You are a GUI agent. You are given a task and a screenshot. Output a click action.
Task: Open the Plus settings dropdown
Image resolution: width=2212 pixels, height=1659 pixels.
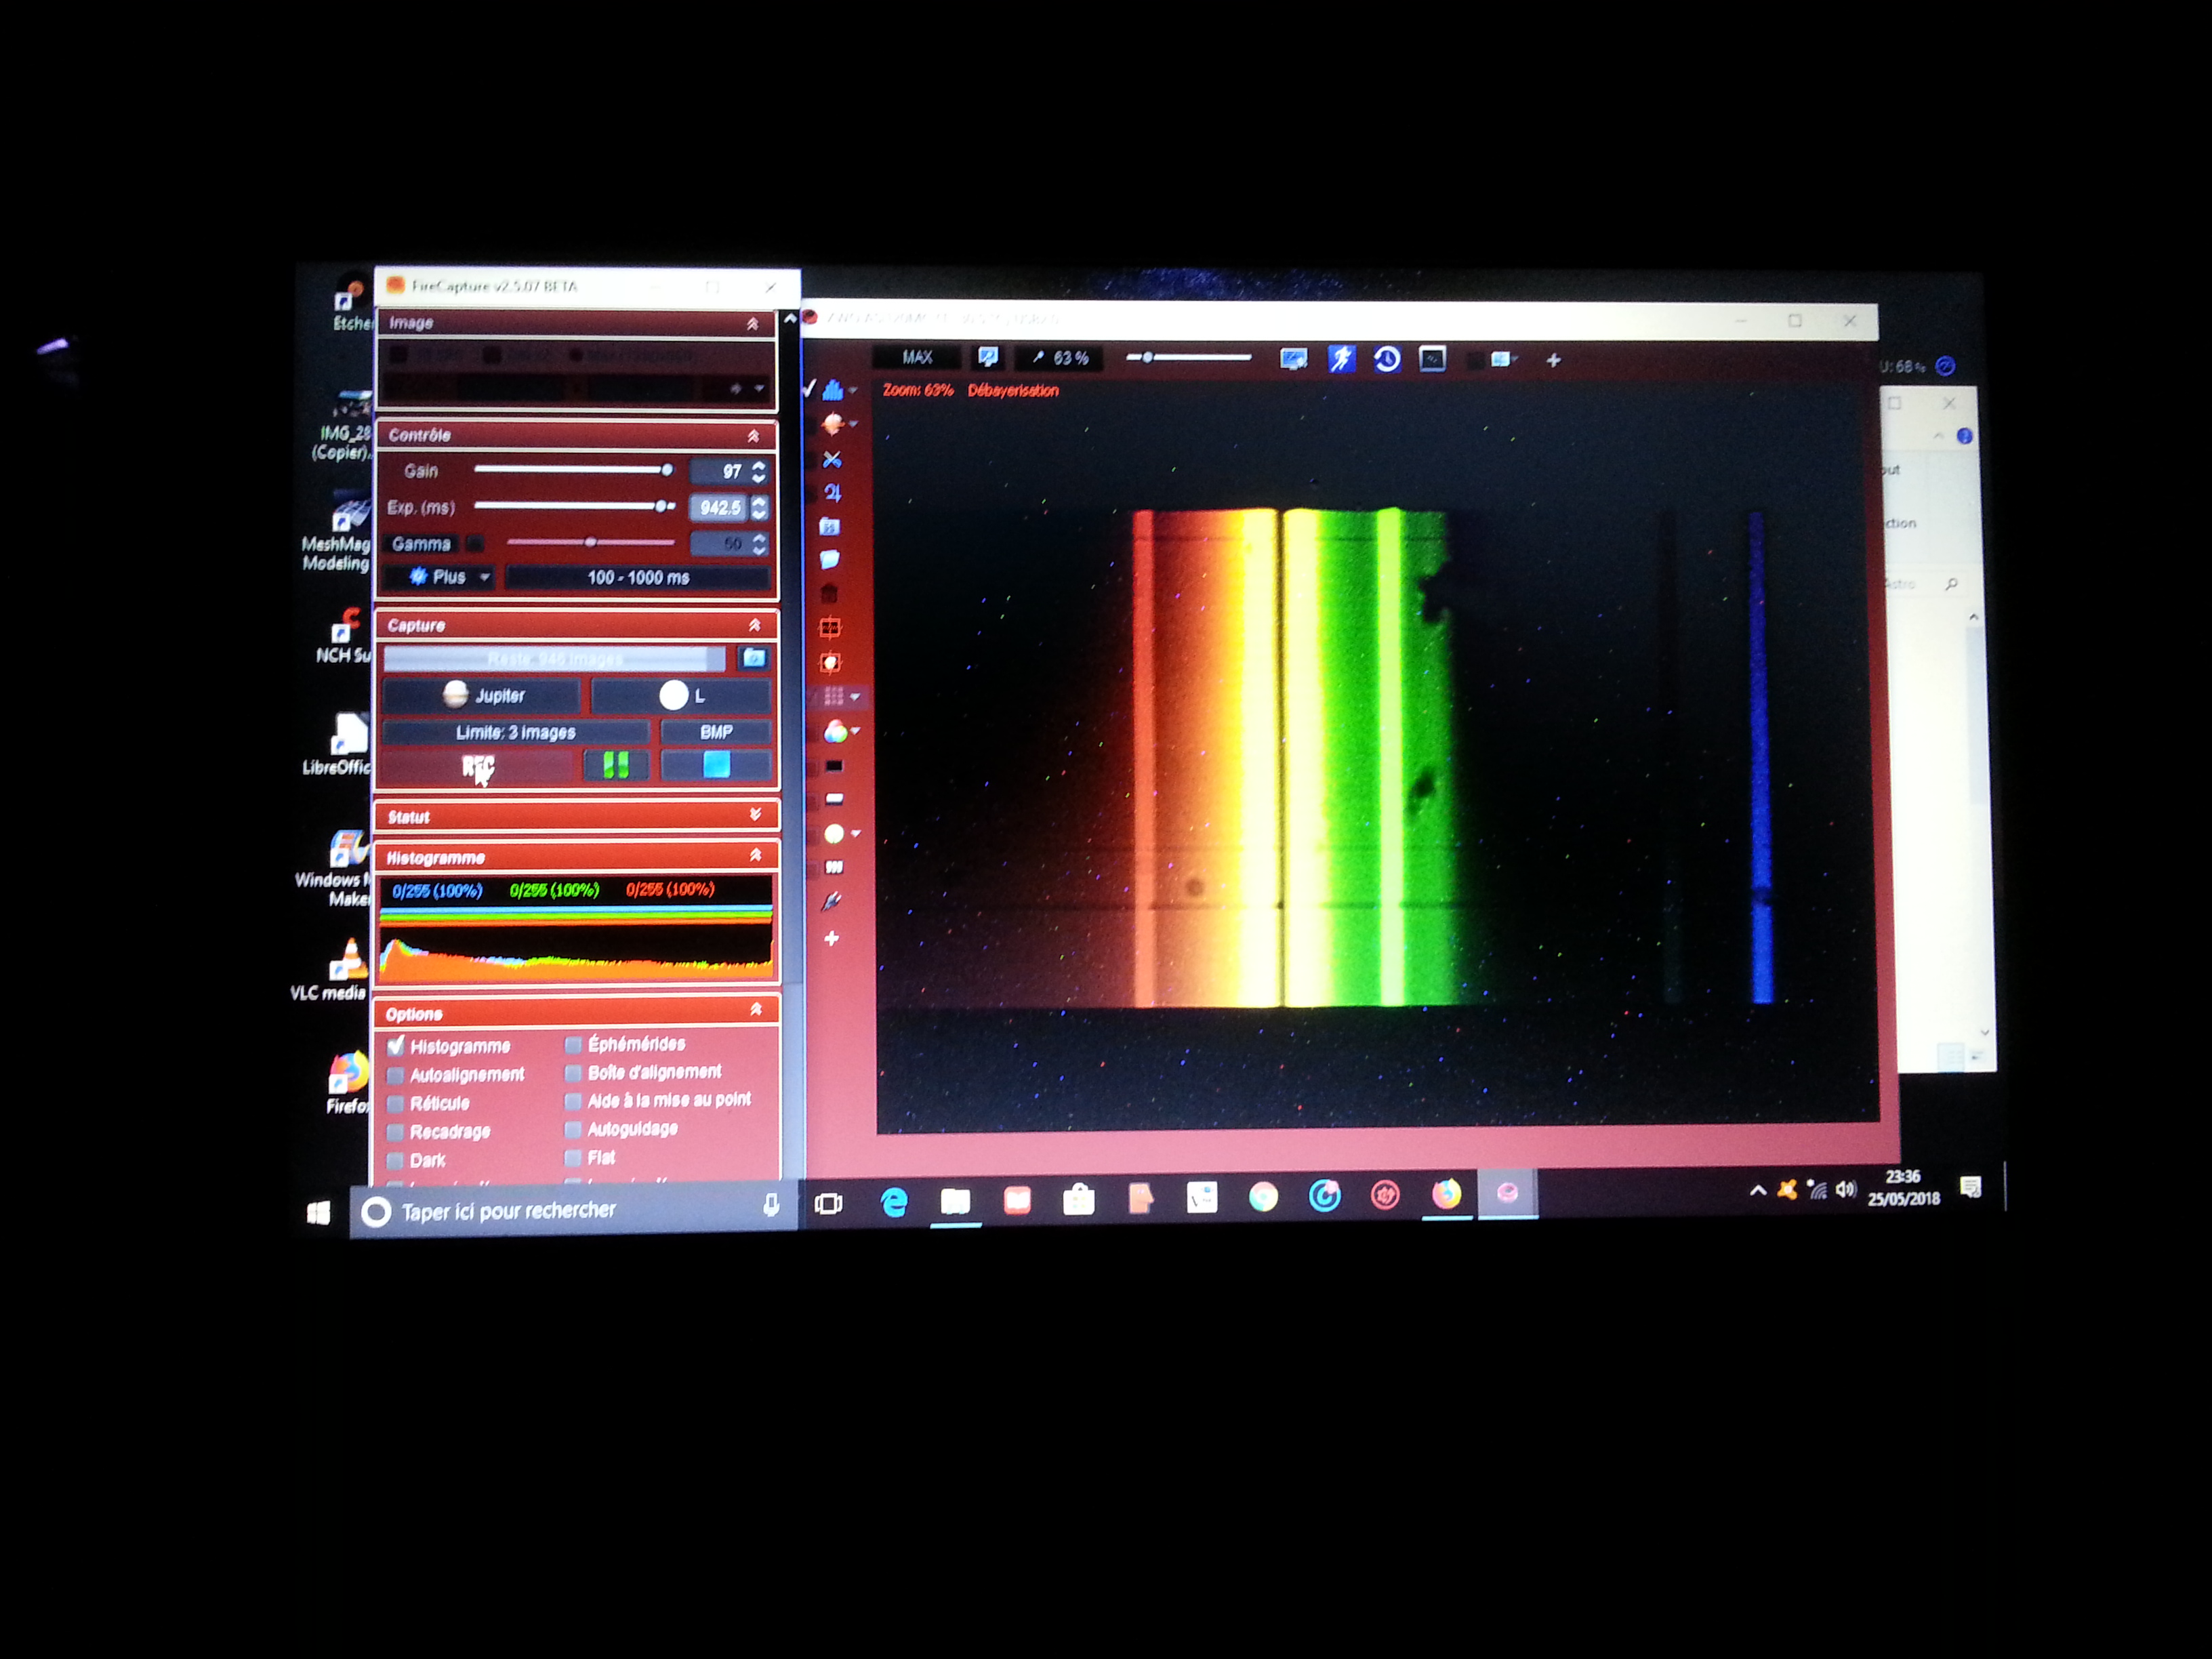[x=449, y=577]
